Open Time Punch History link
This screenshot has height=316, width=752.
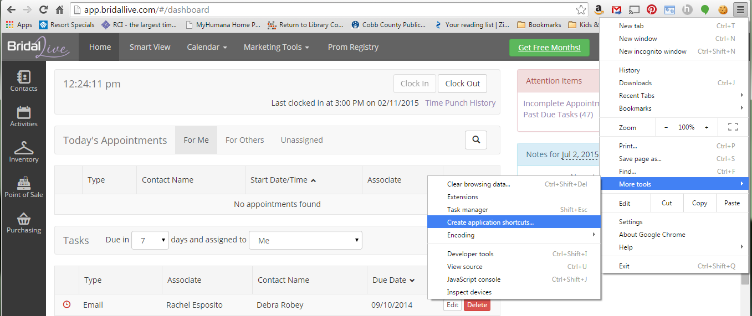(460, 103)
